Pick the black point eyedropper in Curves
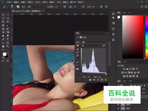The height and width of the screenshot is (111, 148). click(78, 49)
